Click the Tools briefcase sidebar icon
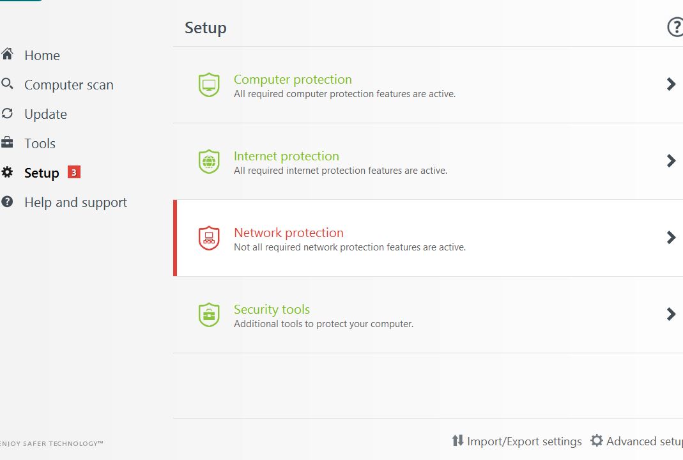Screen dimensions: 683x460 pos(7,143)
